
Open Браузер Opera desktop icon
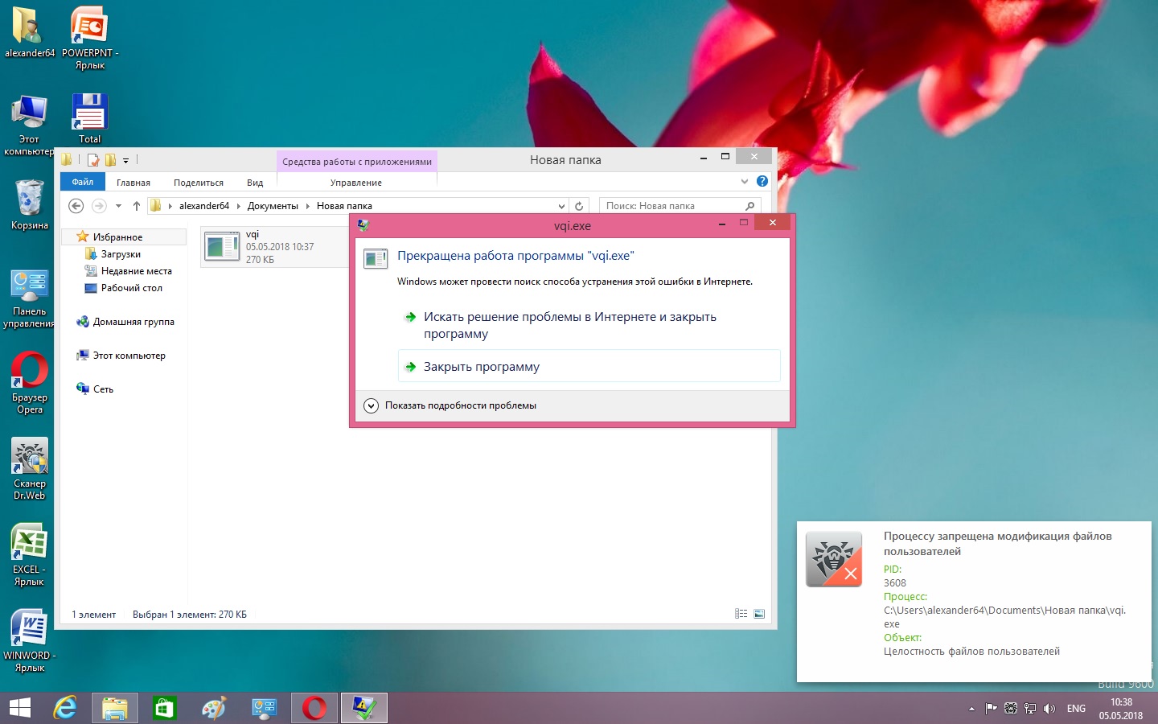click(x=30, y=372)
